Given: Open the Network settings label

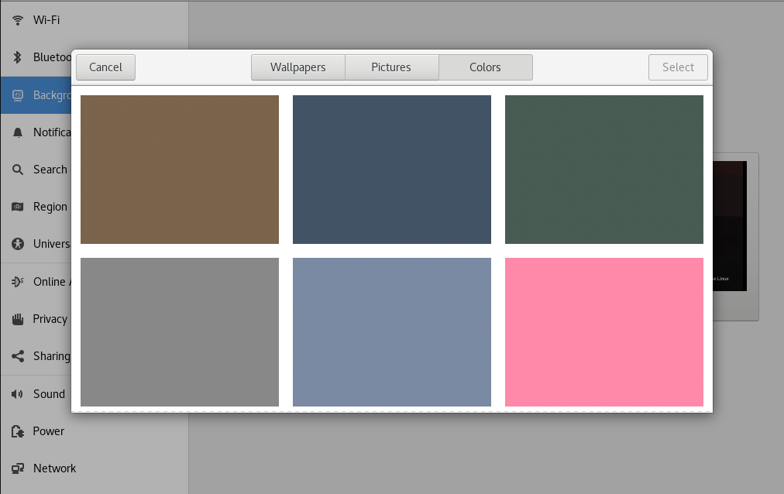Looking at the screenshot, I should coord(54,468).
